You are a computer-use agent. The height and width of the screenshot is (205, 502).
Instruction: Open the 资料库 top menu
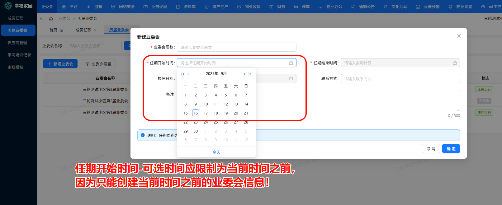[186, 7]
